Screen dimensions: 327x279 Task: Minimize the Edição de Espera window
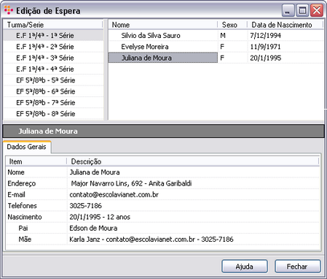click(x=288, y=10)
